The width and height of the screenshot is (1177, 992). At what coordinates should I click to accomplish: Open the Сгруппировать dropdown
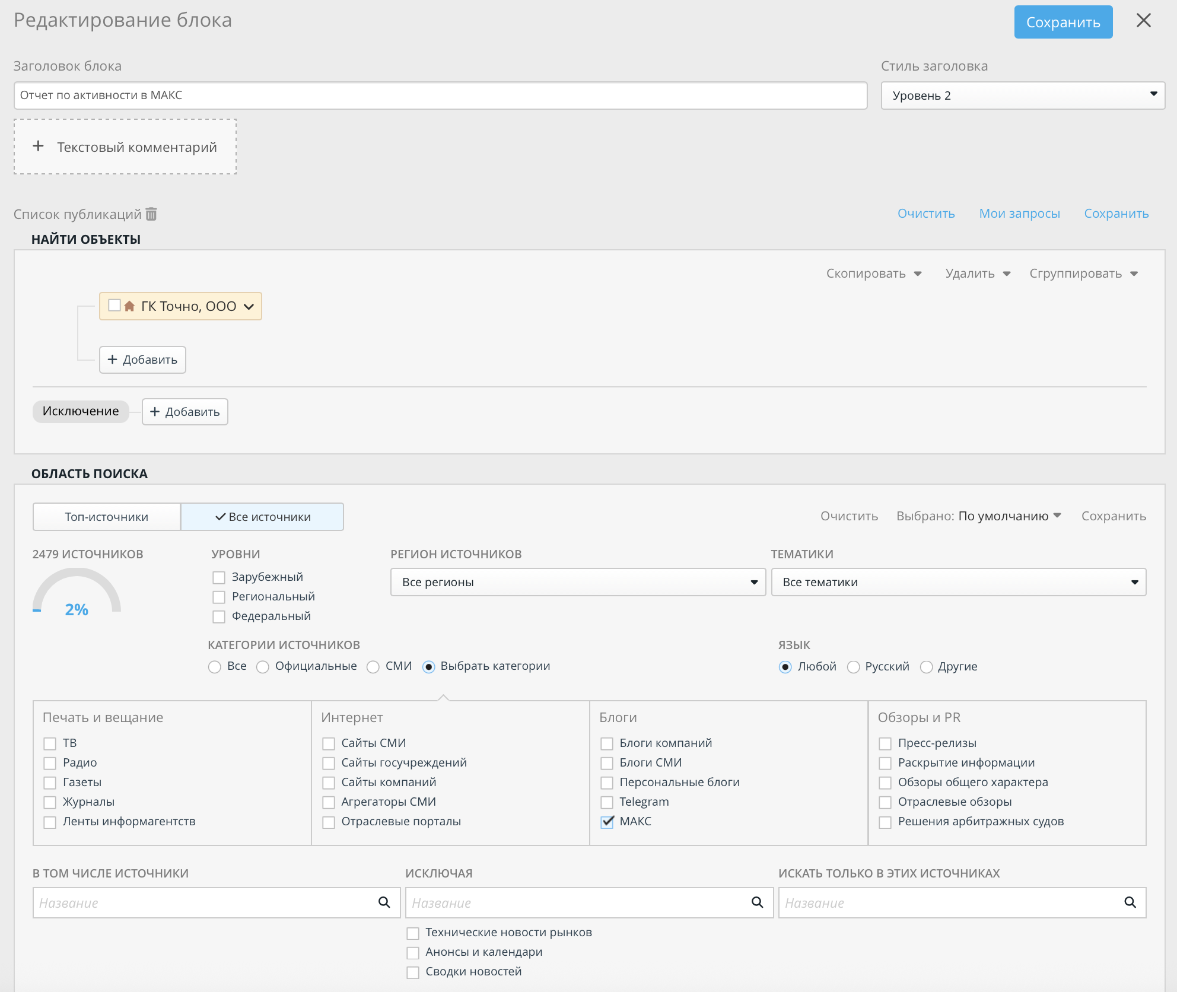[1083, 274]
